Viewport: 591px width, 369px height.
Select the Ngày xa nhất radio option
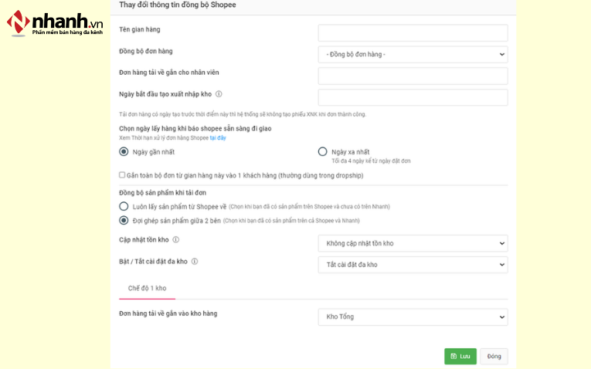(x=323, y=152)
